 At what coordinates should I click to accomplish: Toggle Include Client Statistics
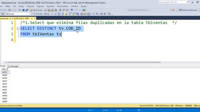77,14
